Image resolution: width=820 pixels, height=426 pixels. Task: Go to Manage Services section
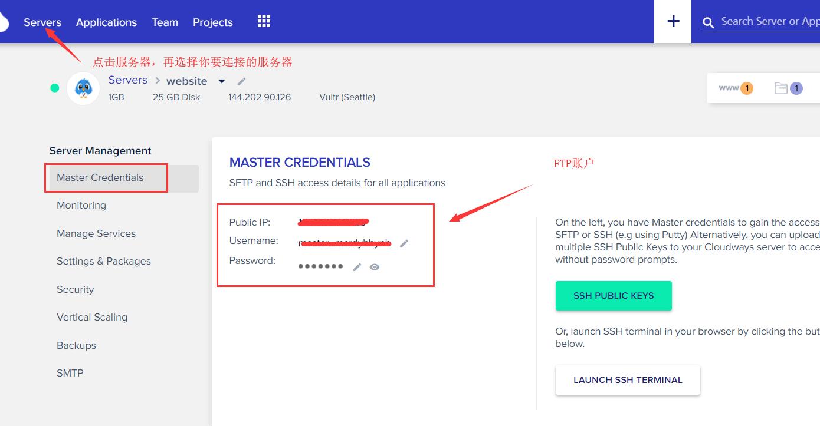pyautogui.click(x=96, y=233)
